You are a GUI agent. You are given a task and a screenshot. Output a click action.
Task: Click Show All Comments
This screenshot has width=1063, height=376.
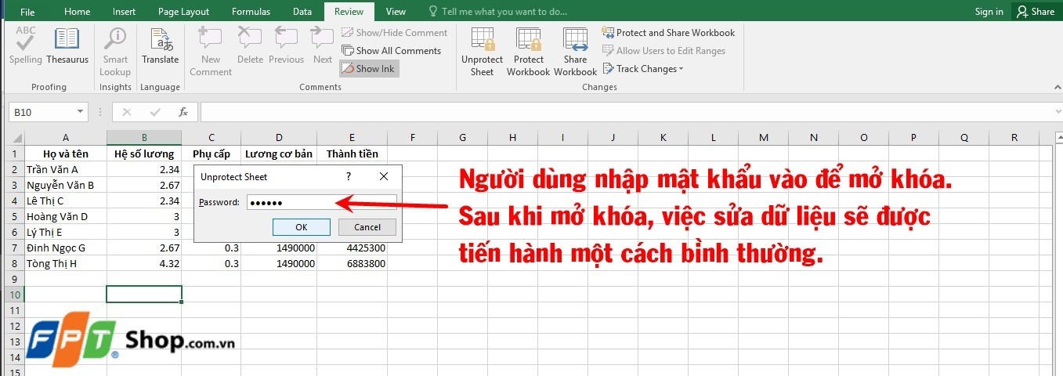pyautogui.click(x=392, y=51)
